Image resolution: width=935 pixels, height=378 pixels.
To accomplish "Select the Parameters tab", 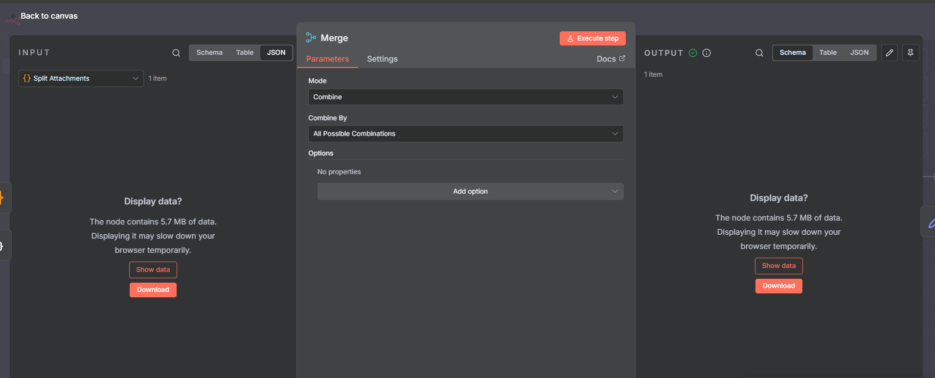I will click(x=327, y=59).
